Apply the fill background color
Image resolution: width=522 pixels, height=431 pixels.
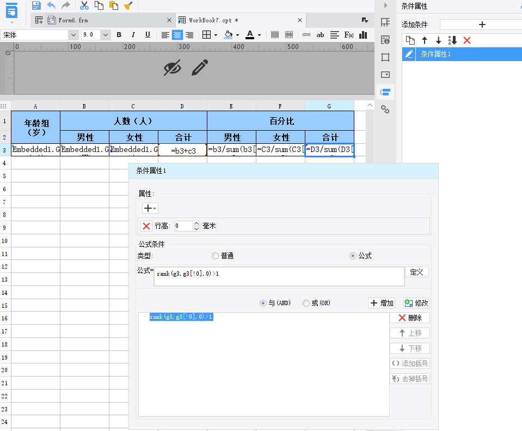pos(229,35)
